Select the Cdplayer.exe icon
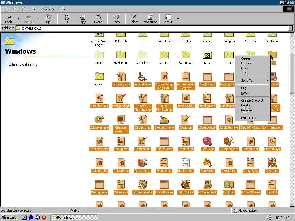 (x=99, y=120)
